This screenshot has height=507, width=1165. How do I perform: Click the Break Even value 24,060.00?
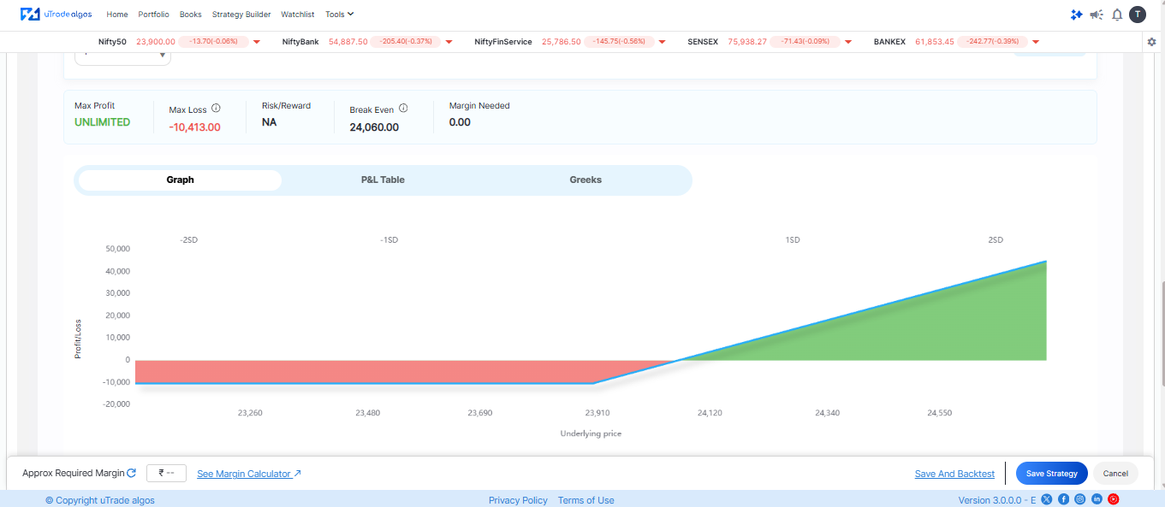pyautogui.click(x=374, y=127)
